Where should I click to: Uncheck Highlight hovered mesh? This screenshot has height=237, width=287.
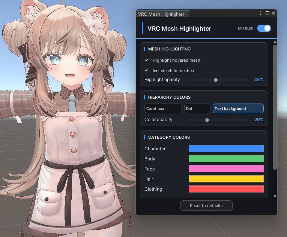click(147, 60)
